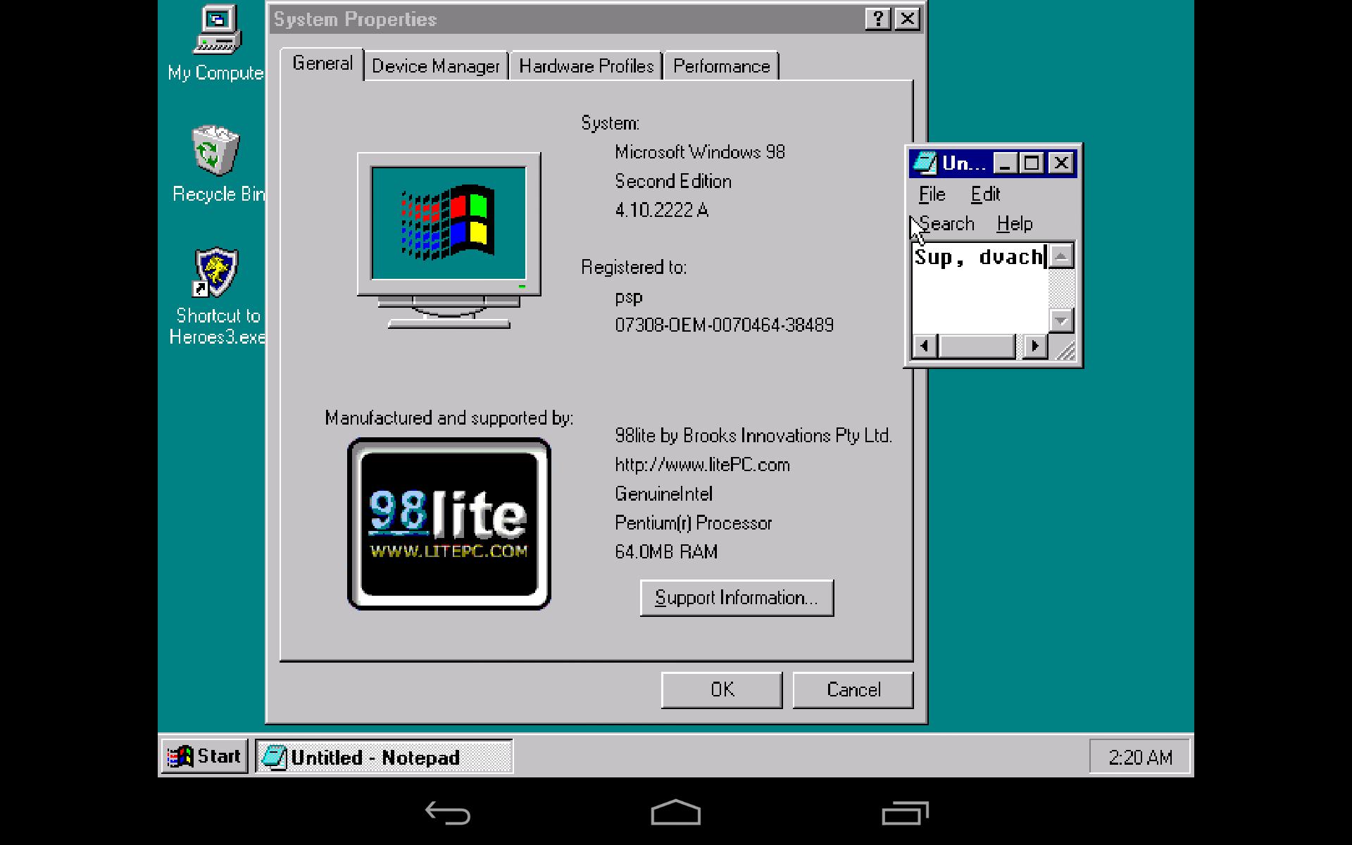Switch to the Device Manager tab
Image resolution: width=1352 pixels, height=845 pixels.
click(x=436, y=66)
